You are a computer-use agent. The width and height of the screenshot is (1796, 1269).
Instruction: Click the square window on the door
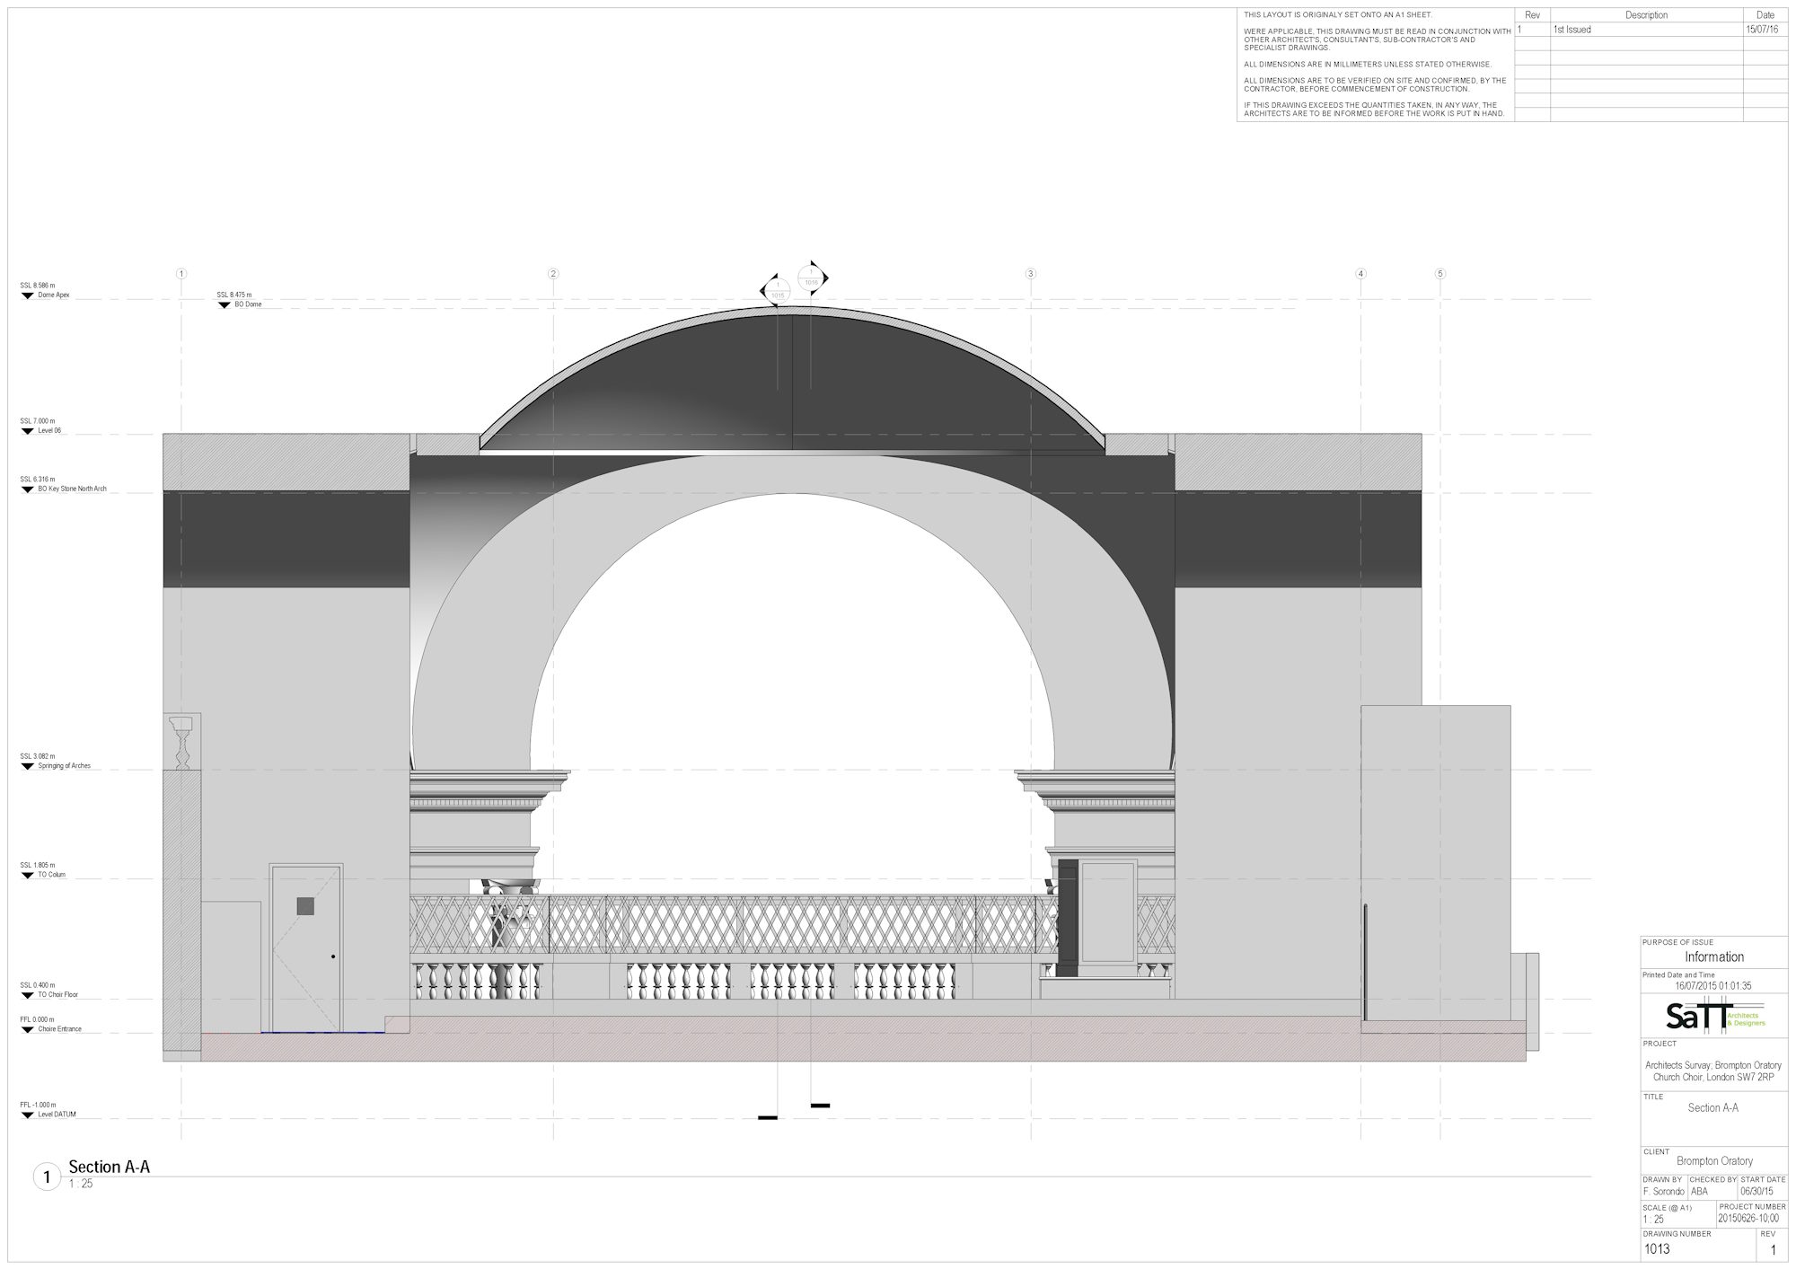(x=305, y=906)
